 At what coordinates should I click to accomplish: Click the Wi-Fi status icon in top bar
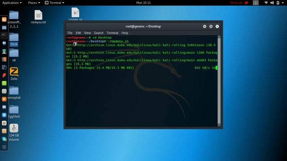(266, 3)
